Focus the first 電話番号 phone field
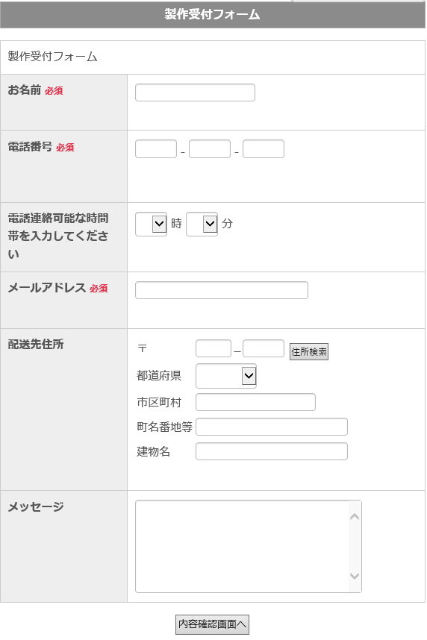Screen dimensions: 427x640 [x=156, y=149]
